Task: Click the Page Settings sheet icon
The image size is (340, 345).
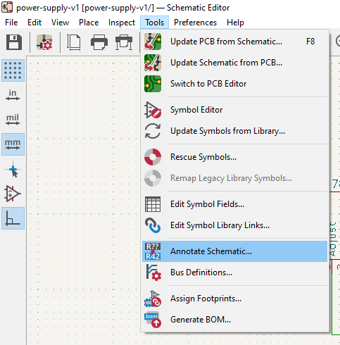Action: coord(74,42)
